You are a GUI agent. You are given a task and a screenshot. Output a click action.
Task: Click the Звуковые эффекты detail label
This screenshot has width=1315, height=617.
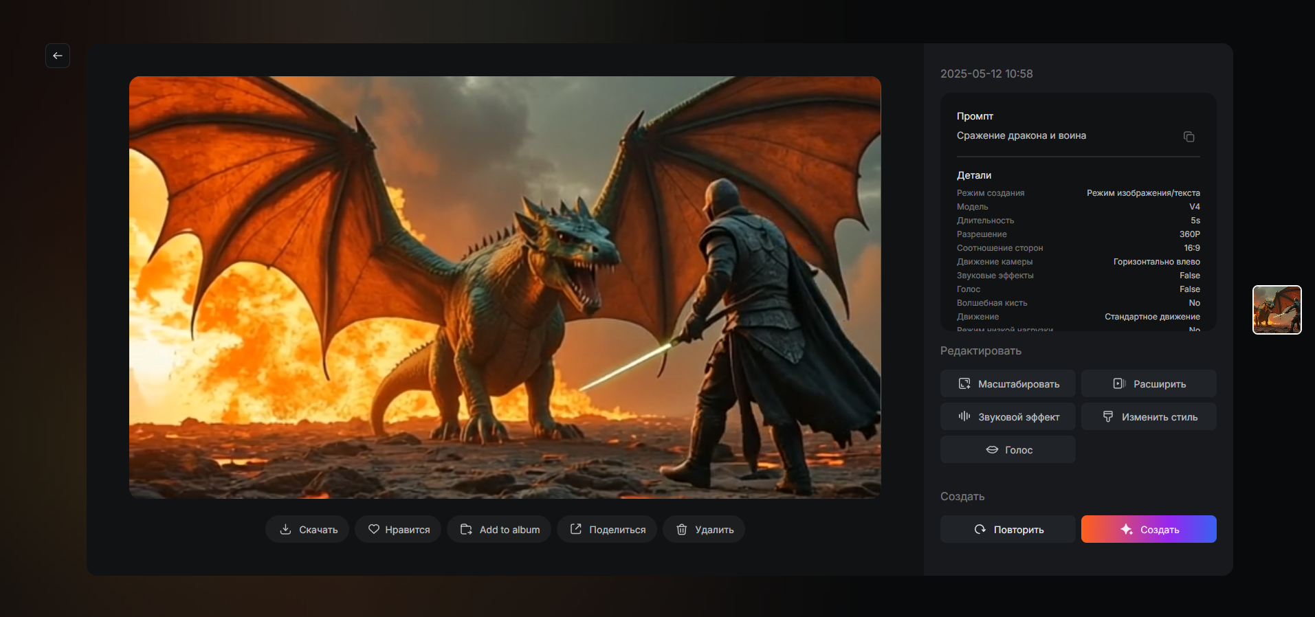click(995, 276)
